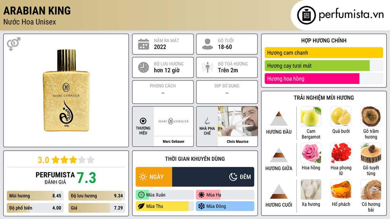
Task: Click the Hương đầu pyramid icon
Action: click(279, 119)
